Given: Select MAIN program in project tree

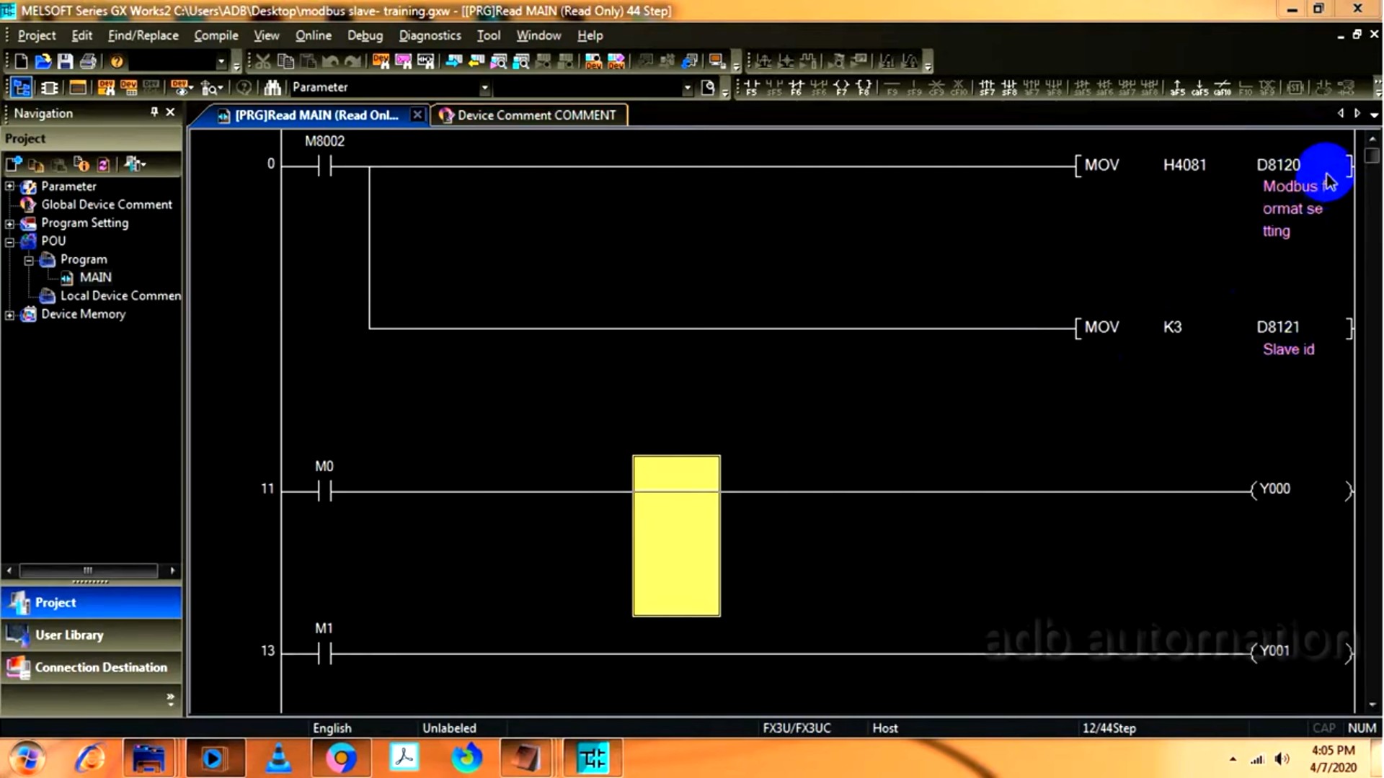Looking at the screenshot, I should [95, 277].
